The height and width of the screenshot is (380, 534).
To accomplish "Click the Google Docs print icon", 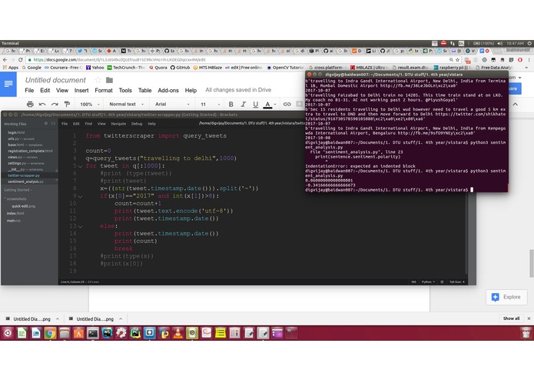I will click(x=30, y=104).
